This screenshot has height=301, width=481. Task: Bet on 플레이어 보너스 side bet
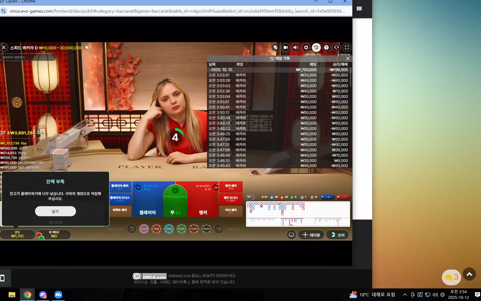coord(120,199)
